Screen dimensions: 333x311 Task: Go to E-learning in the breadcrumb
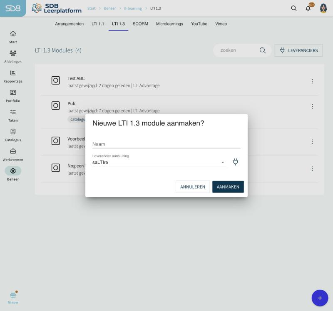133,8
